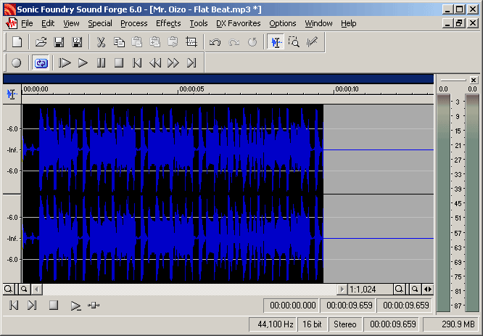This screenshot has height=336, width=483.
Task: Click the scroll left arrow of waveform scrollbar
Action: click(37, 290)
